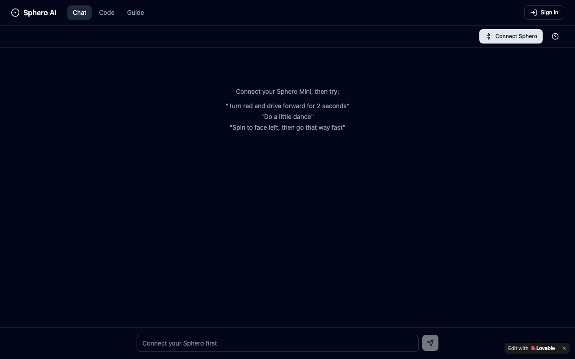
Task: Select the "Spin to face left" suggestion
Action: pyautogui.click(x=287, y=127)
